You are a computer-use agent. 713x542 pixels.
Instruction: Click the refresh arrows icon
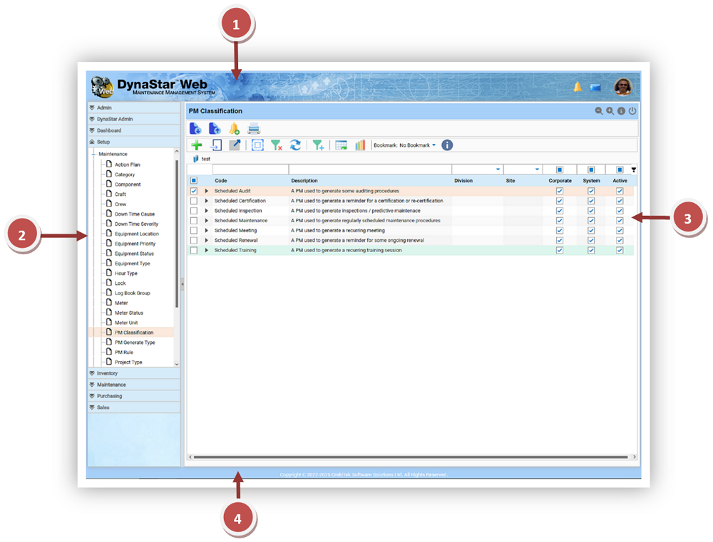[295, 145]
